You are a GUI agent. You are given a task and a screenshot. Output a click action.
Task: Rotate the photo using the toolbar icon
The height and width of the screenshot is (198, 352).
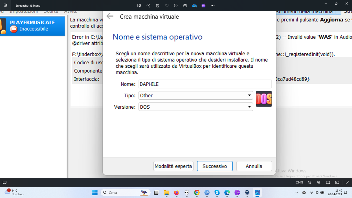tap(148, 5)
